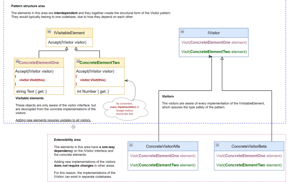Screen dimensions: 292x182
Task: Collapse the ConcreteElementTwo class box
Action: (x=78, y=61)
